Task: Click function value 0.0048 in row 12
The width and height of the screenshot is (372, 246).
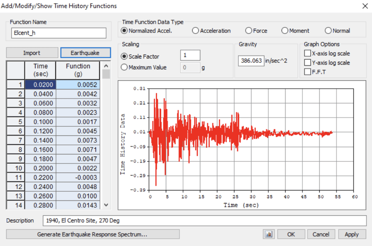Action: pos(78,186)
